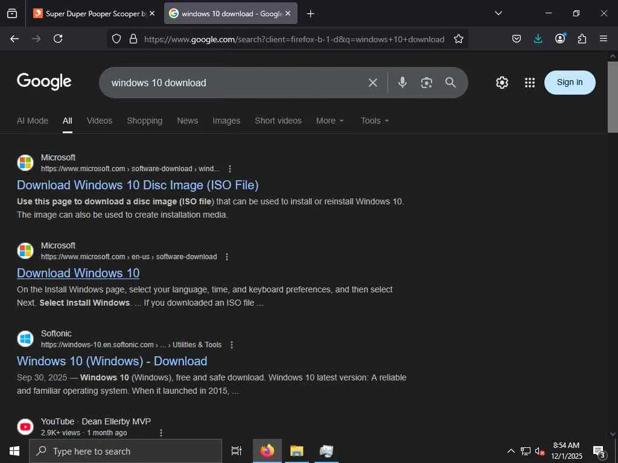Screen dimensions: 618x463
Task: Focus the Firefox address bar URL
Action: (294, 39)
